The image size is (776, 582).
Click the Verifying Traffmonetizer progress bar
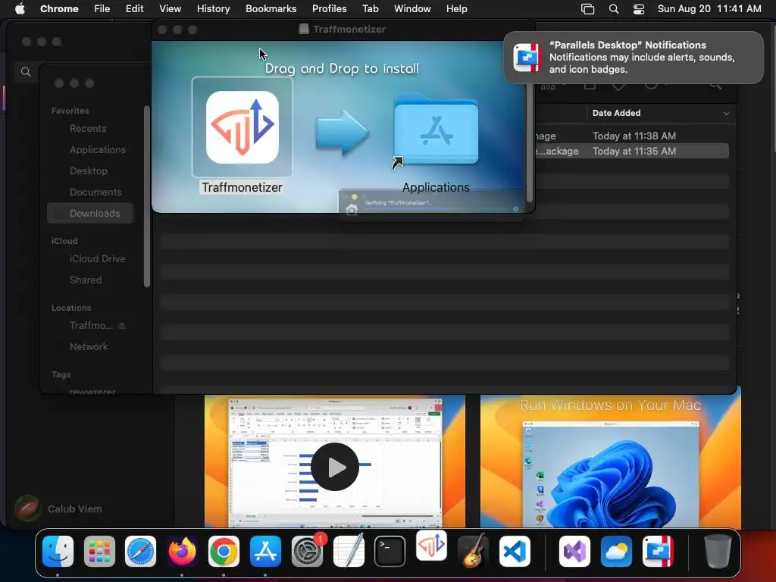437,209
